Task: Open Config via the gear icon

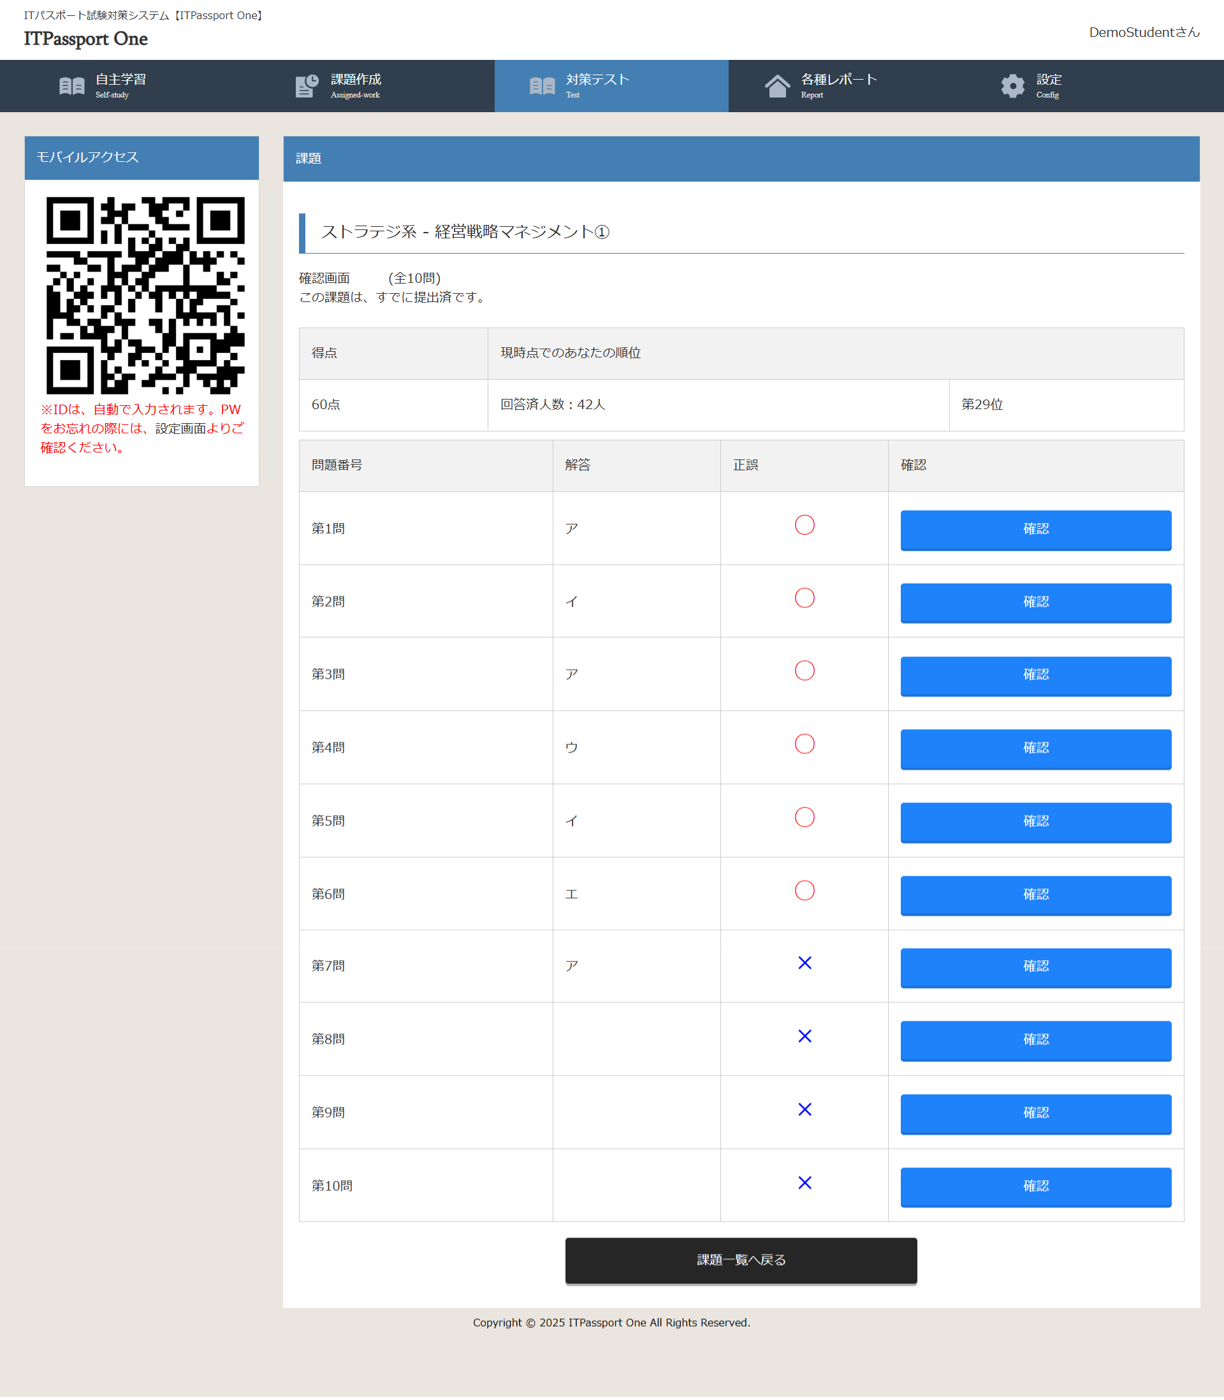Action: pyautogui.click(x=1012, y=85)
